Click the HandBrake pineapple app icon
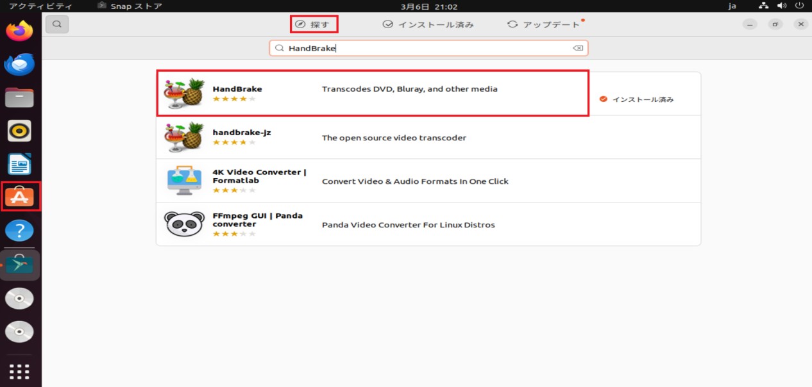 [184, 94]
